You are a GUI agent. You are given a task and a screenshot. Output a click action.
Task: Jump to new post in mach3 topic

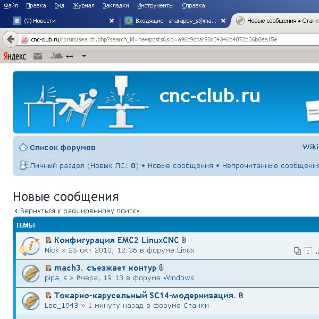click(48, 268)
